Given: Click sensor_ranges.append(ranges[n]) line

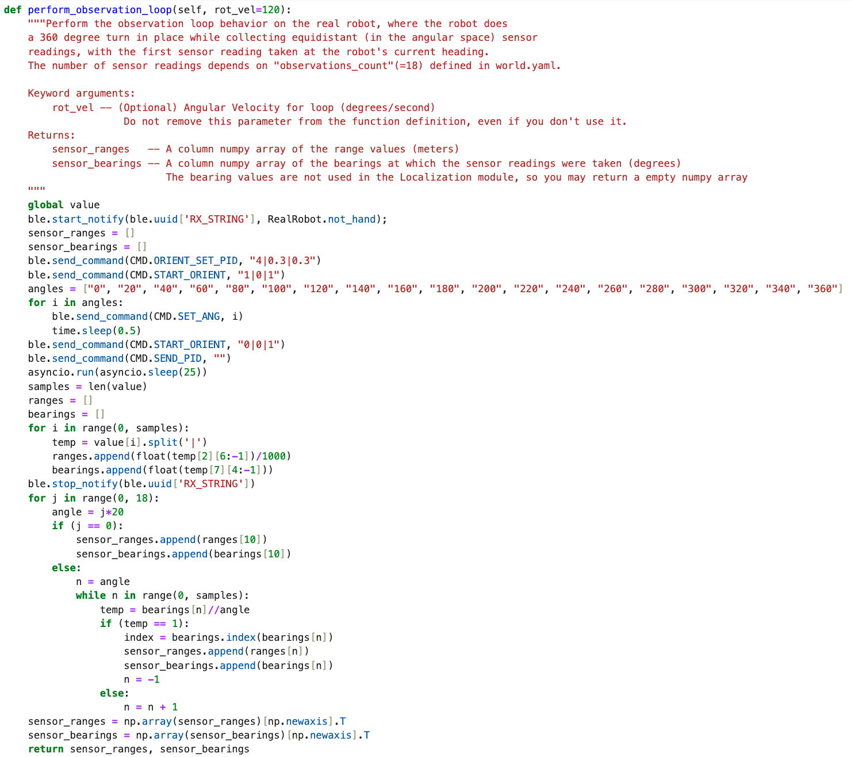Looking at the screenshot, I should tap(217, 651).
